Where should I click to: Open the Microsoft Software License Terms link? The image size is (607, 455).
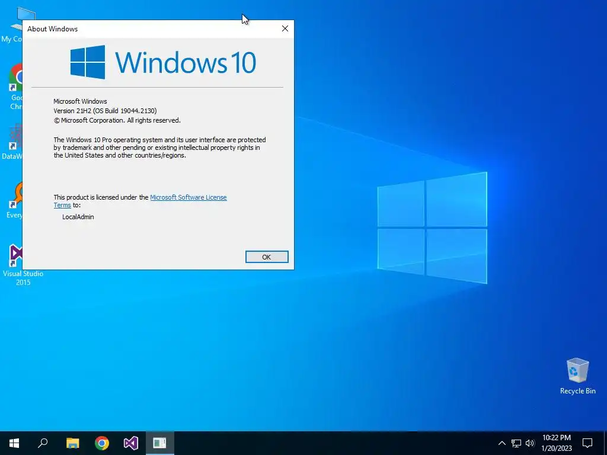188,197
